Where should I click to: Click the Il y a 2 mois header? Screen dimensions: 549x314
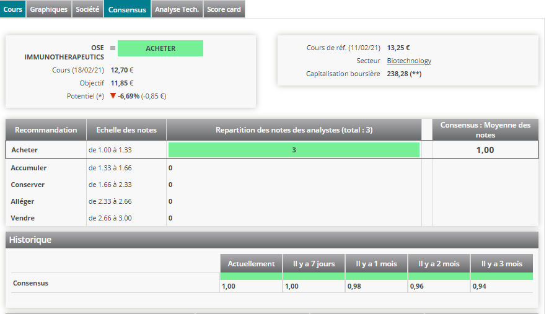(x=439, y=264)
